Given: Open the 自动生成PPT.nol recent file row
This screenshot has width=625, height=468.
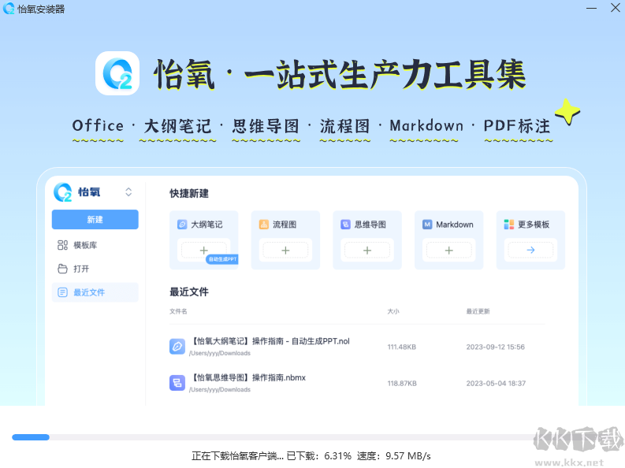Looking at the screenshot, I should coord(270,345).
